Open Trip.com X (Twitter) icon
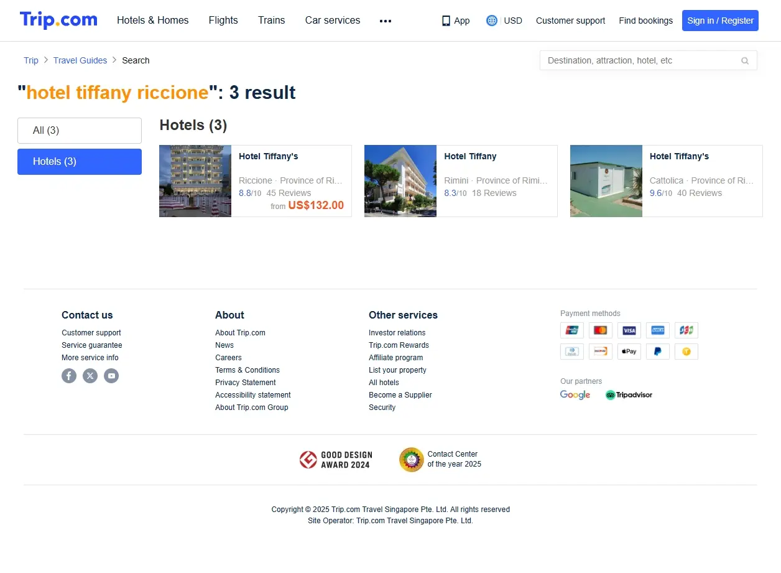This screenshot has height=573, width=781. tap(90, 376)
